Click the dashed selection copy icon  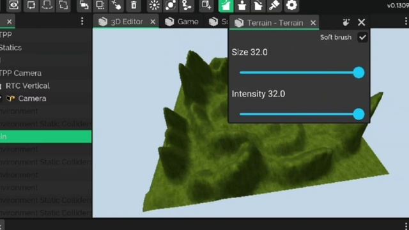coord(100,5)
